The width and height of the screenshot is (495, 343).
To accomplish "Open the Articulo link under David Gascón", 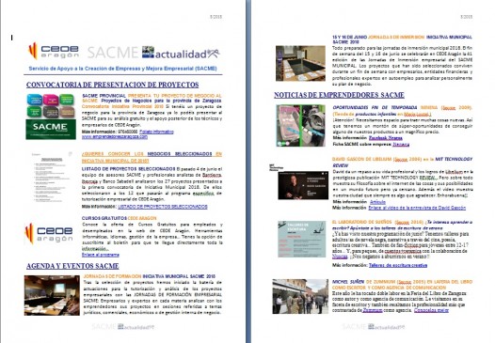I will pos(377,202).
